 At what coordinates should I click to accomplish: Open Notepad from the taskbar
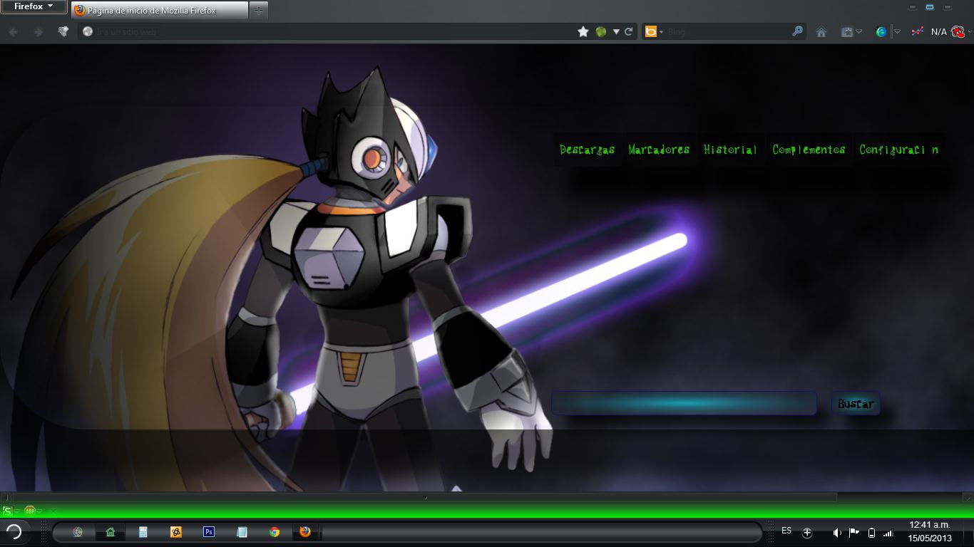[241, 531]
